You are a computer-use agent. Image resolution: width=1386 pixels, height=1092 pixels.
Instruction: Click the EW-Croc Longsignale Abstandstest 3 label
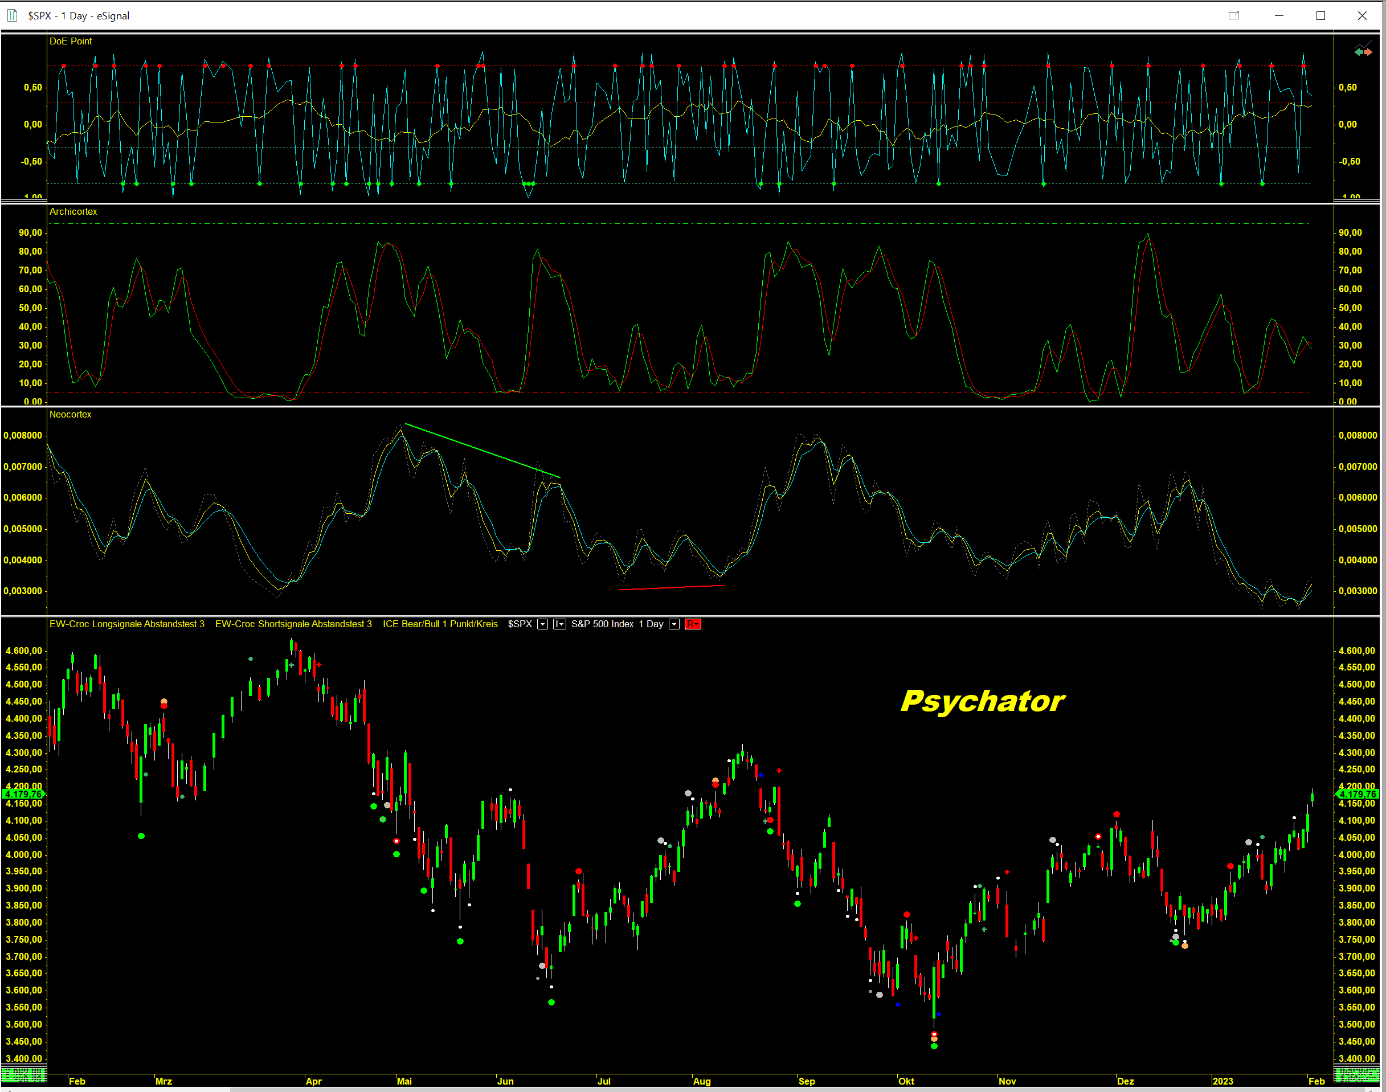(126, 624)
